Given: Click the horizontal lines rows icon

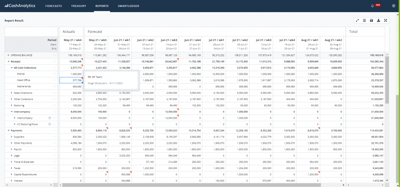Looking at the screenshot, I should pyautogui.click(x=364, y=20).
